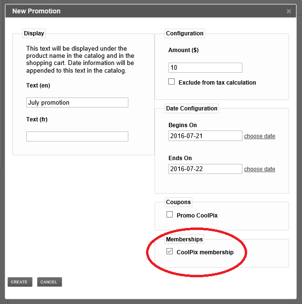Open choose date link for Ends On
This screenshot has height=304, width=302.
click(260, 169)
